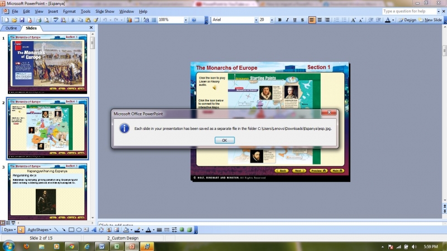Expand the AutoShapes menu
Viewport: 447px width, 251px height.
pyautogui.click(x=40, y=229)
